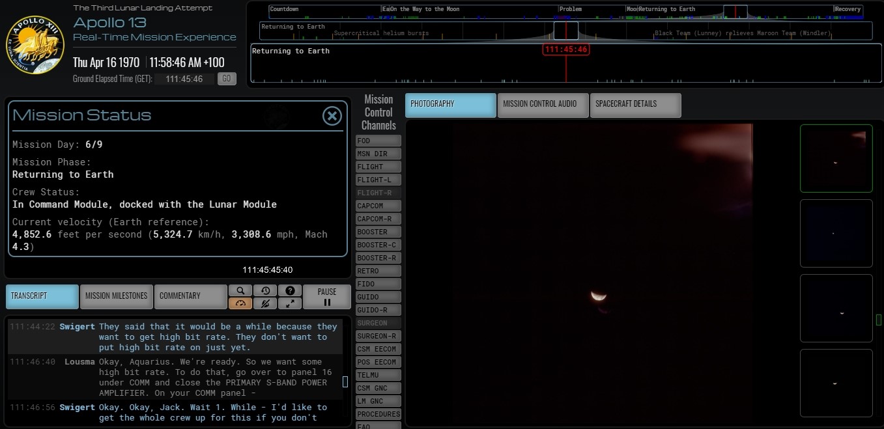Jump to Lousma transcript entry at 111:46:40

175,377
